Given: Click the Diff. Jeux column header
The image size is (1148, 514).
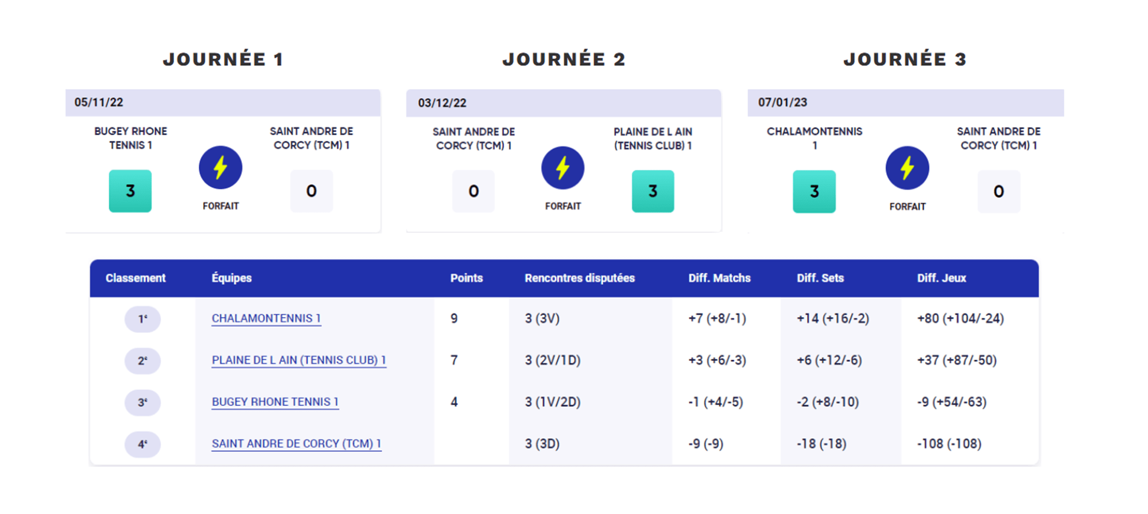Looking at the screenshot, I should click(941, 278).
